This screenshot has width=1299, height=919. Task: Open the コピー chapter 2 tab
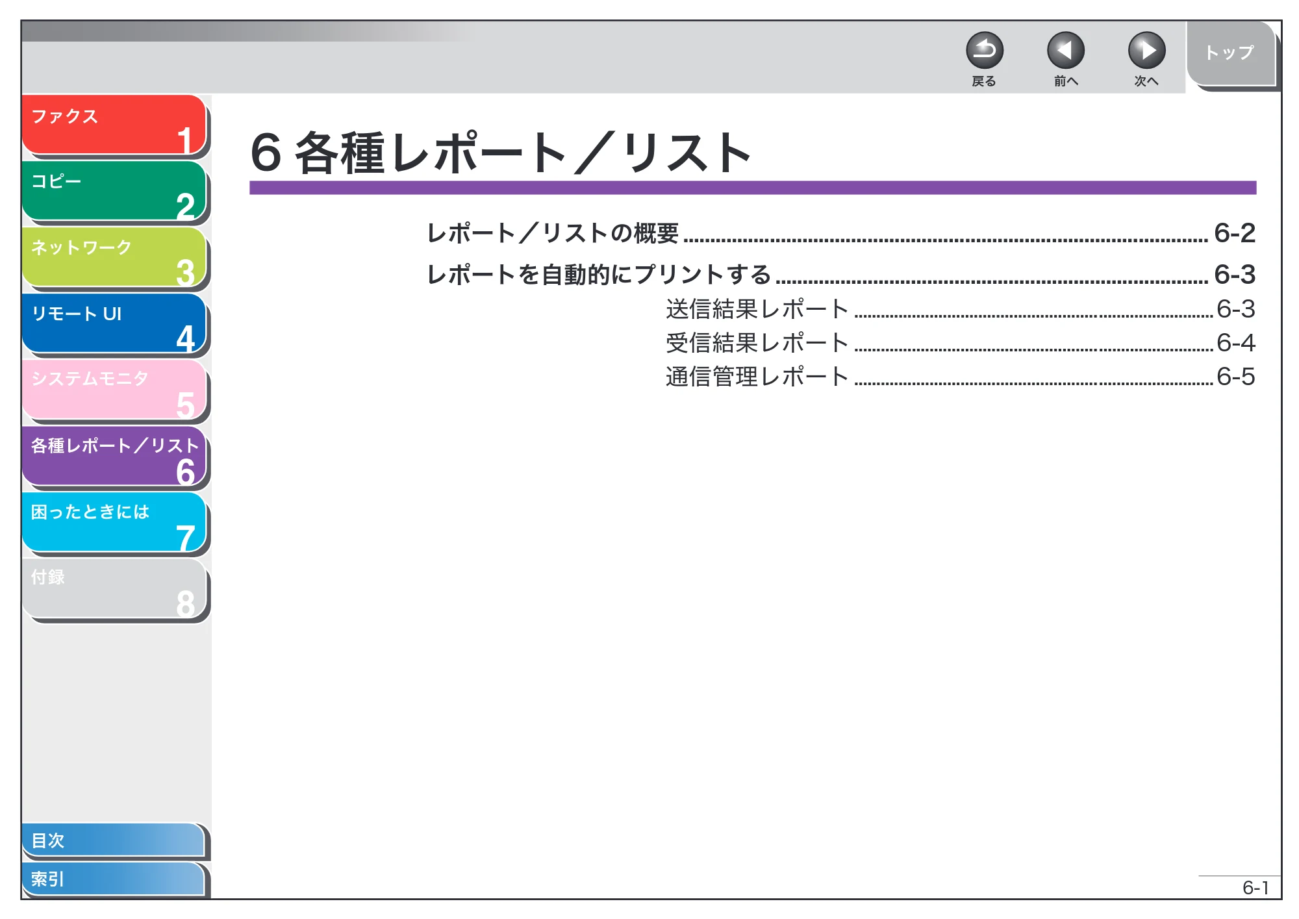114,191
